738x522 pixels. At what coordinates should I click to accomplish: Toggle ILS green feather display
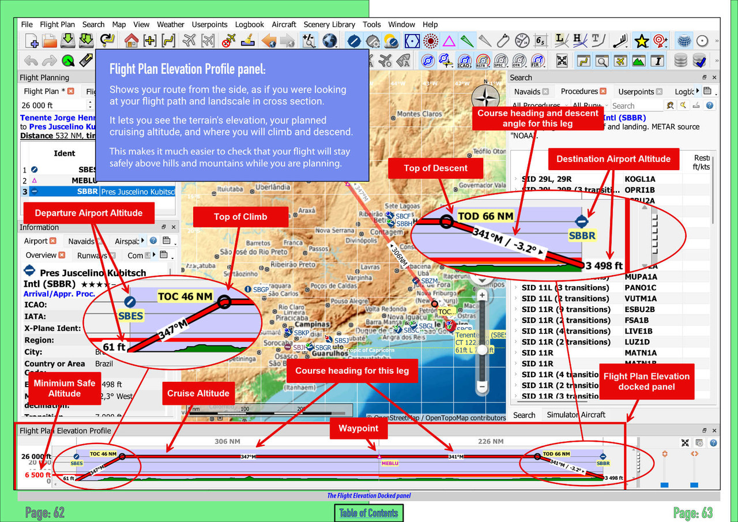(468, 40)
